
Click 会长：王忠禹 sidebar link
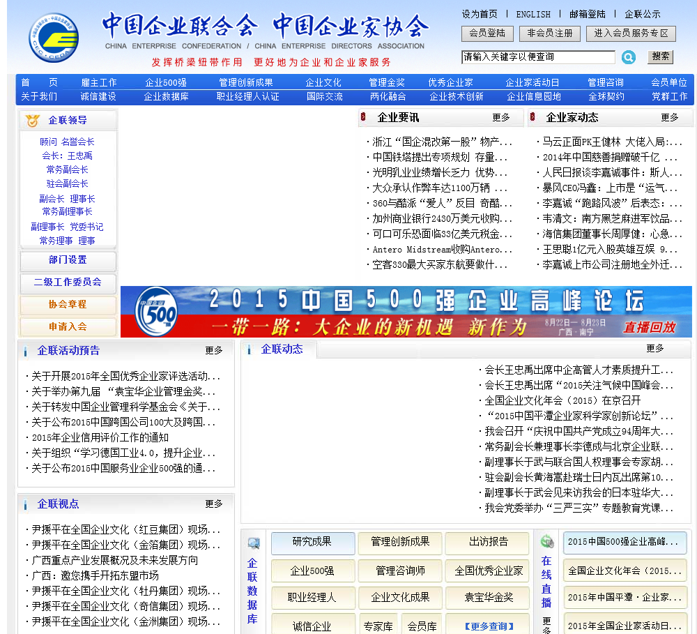[x=67, y=156]
